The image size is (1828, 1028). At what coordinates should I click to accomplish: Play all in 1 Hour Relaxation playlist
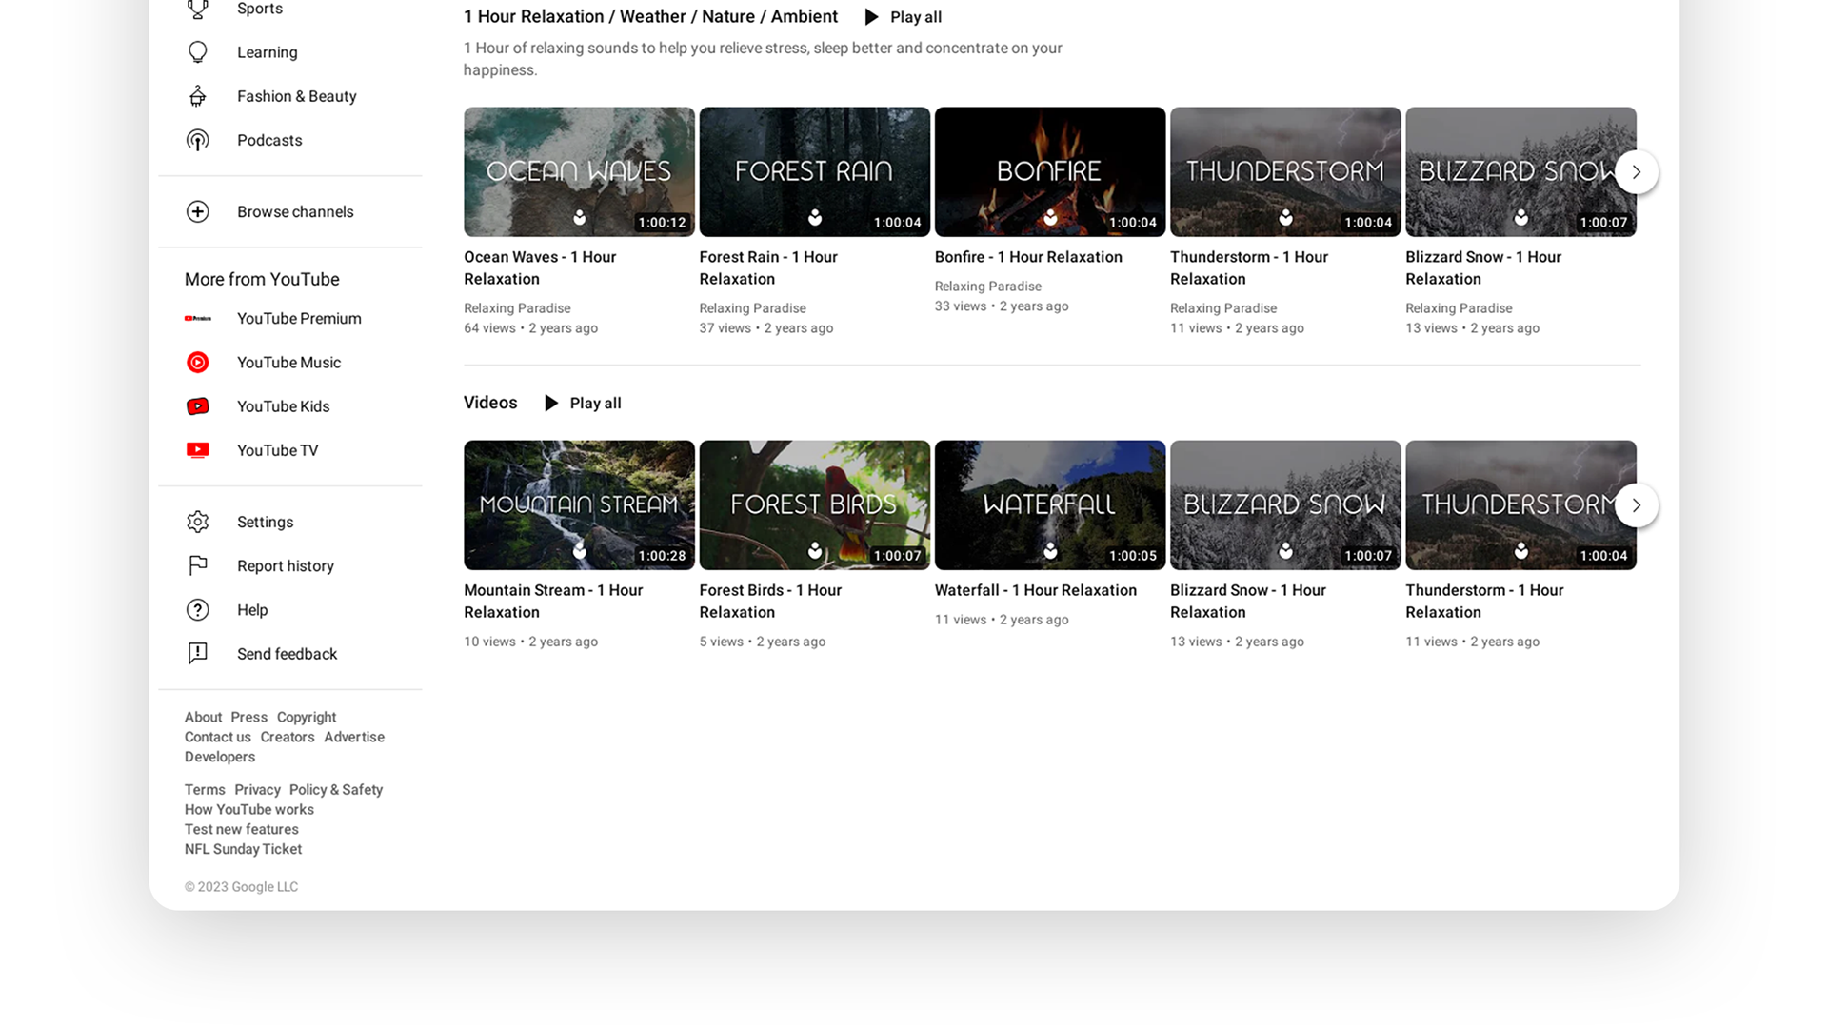(x=903, y=17)
